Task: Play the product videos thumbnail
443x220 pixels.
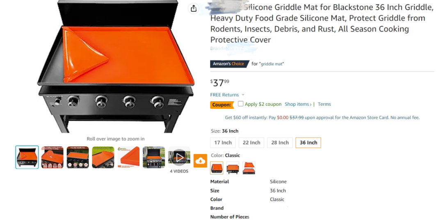Action: 179,157
